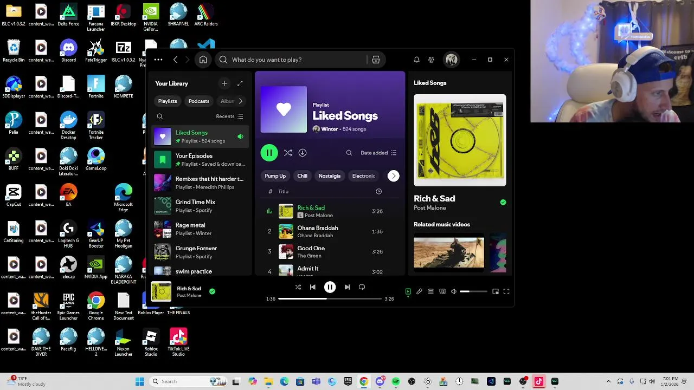The width and height of the screenshot is (694, 390).
Task: Toggle shuffle beside the green pause button
Action: point(288,153)
